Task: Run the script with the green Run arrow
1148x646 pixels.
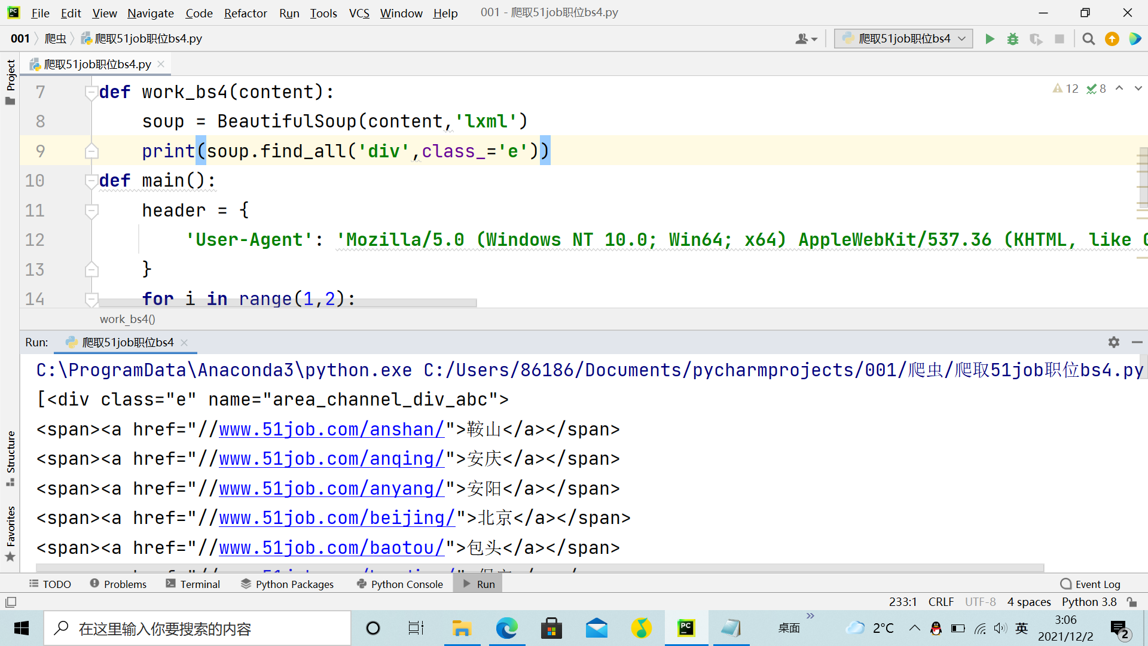Action: point(990,39)
